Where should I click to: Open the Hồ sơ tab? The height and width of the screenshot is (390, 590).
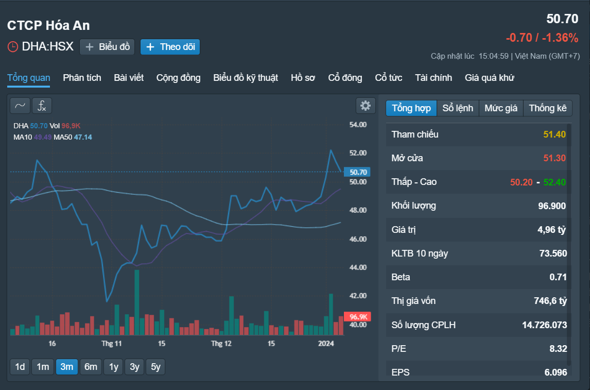(x=303, y=78)
